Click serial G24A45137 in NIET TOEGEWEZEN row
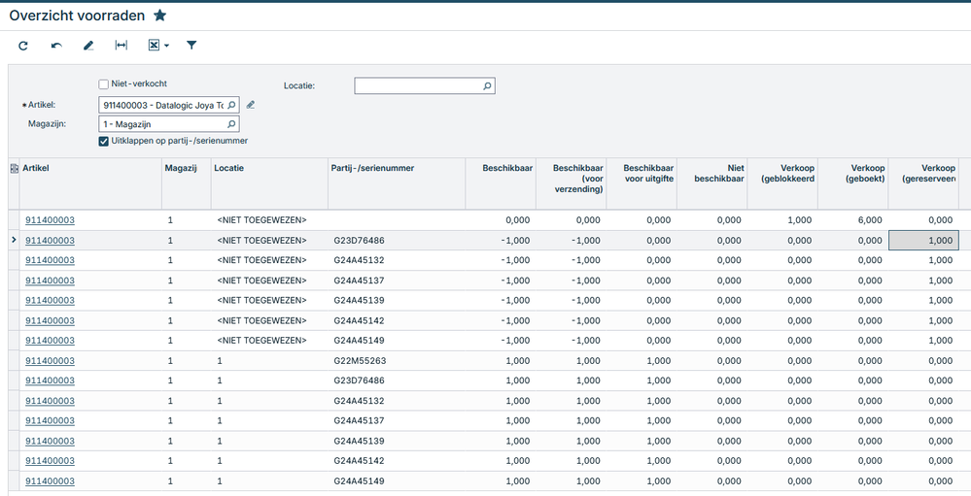Screen dimensions: 971x496 tap(360, 281)
